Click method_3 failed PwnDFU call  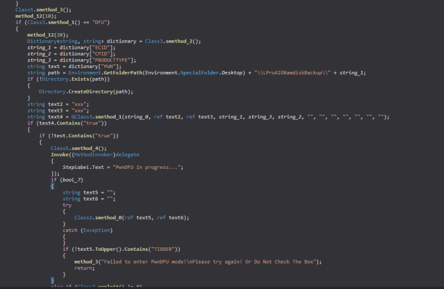88,261
